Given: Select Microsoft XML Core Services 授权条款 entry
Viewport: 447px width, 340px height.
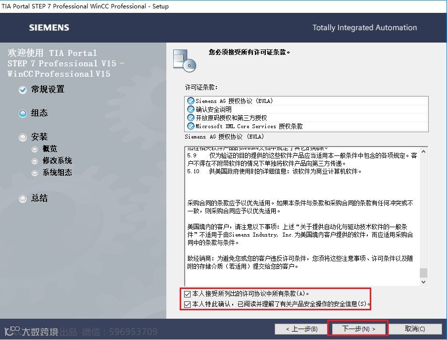Looking at the screenshot, I should point(306,126).
